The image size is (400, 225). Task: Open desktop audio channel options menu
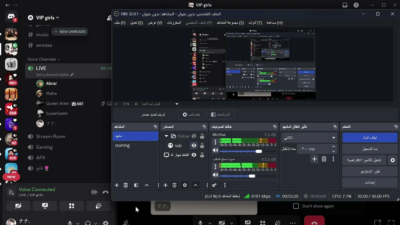pyautogui.click(x=215, y=167)
